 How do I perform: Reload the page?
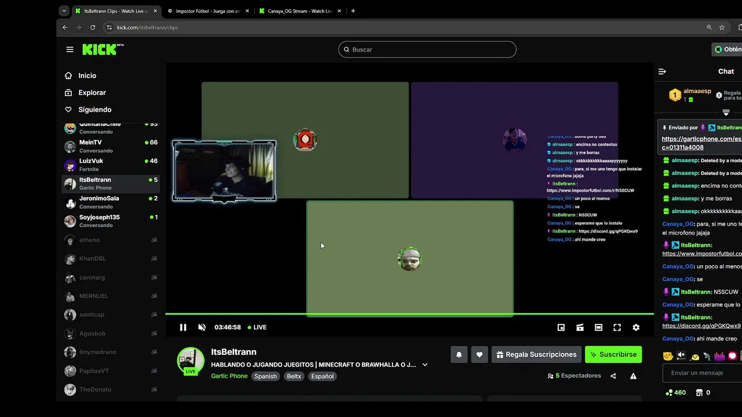pos(93,27)
